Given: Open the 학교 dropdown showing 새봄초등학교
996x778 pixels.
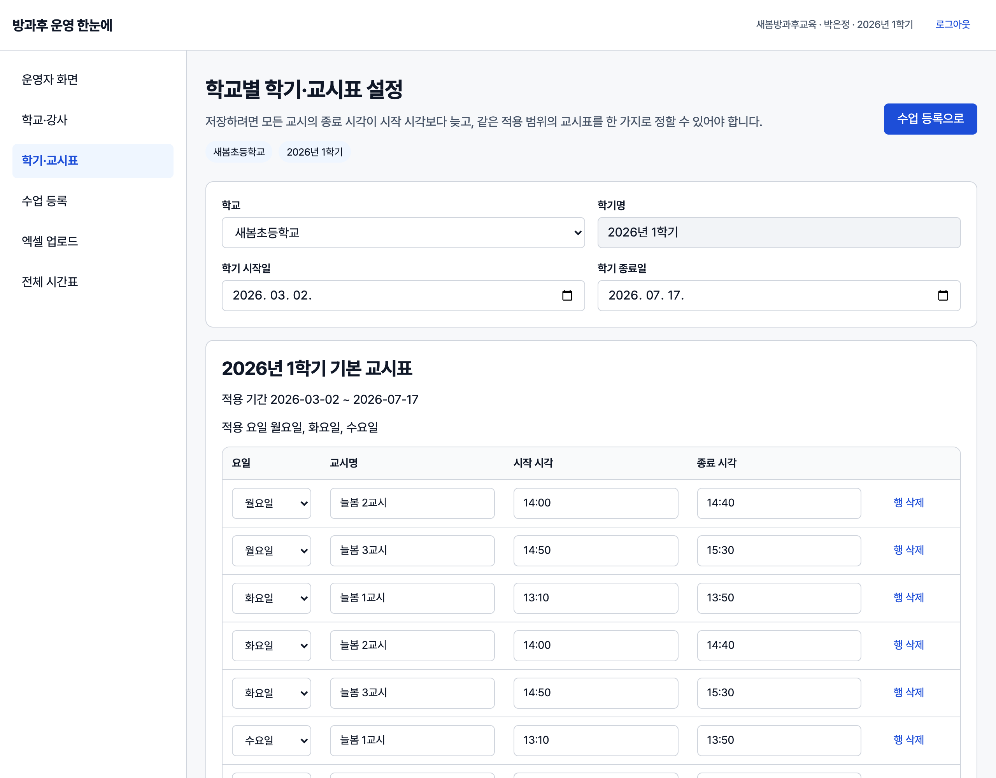Looking at the screenshot, I should [403, 233].
